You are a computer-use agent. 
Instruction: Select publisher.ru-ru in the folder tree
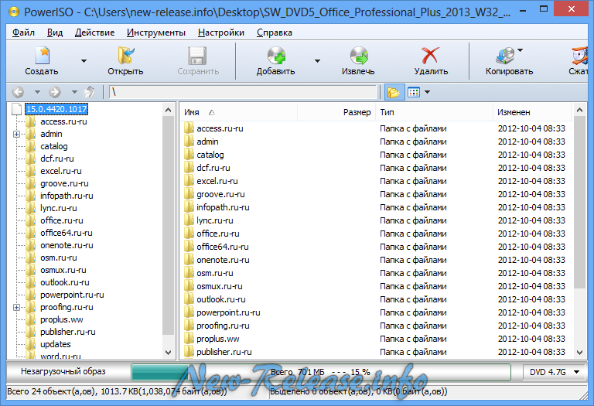(68, 333)
